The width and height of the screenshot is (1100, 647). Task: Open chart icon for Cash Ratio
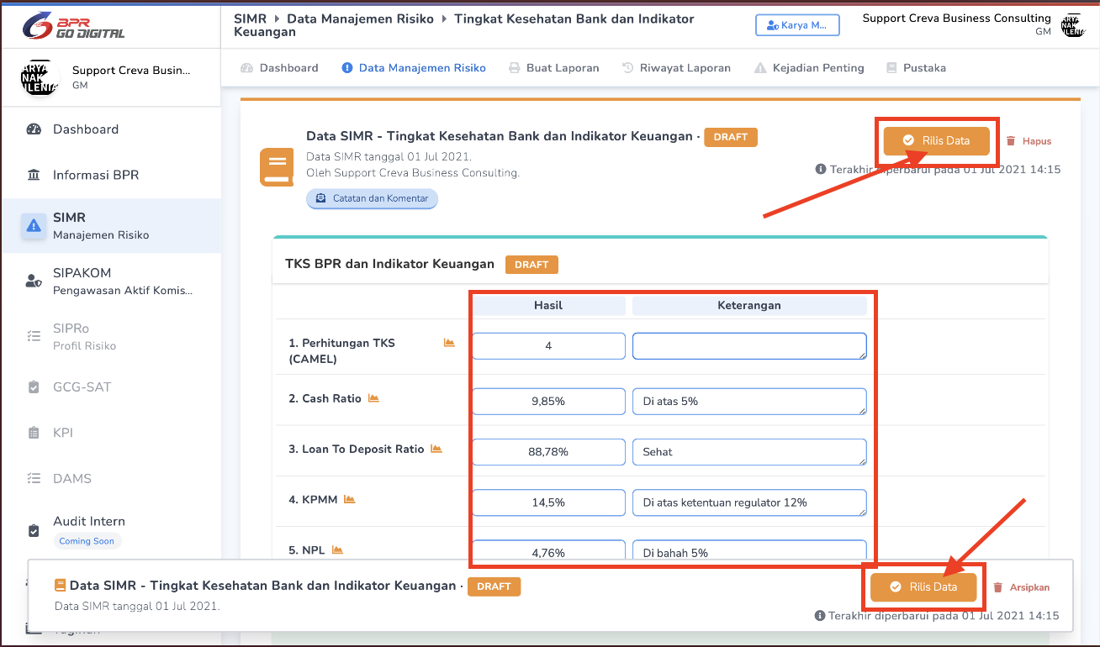(373, 398)
